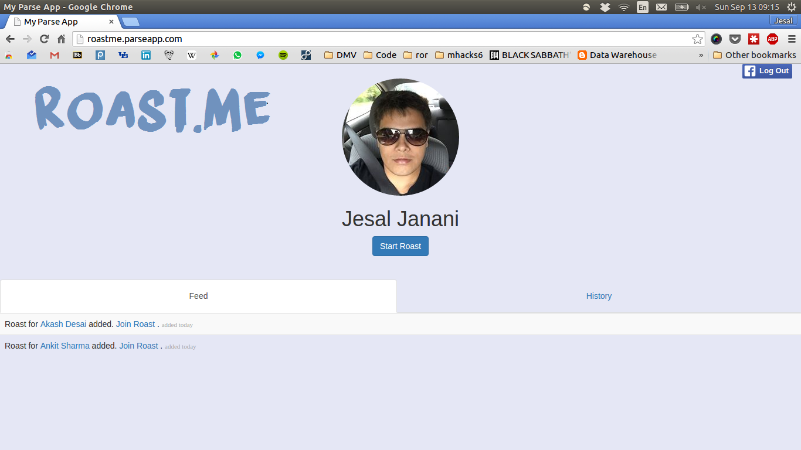Viewport: 801px width, 450px height.
Task: Switch to the Feed tab
Action: 198,296
